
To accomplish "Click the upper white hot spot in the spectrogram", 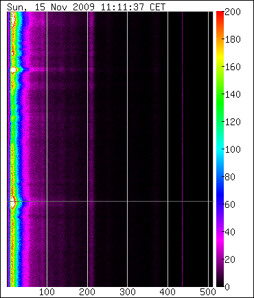I will [13, 70].
